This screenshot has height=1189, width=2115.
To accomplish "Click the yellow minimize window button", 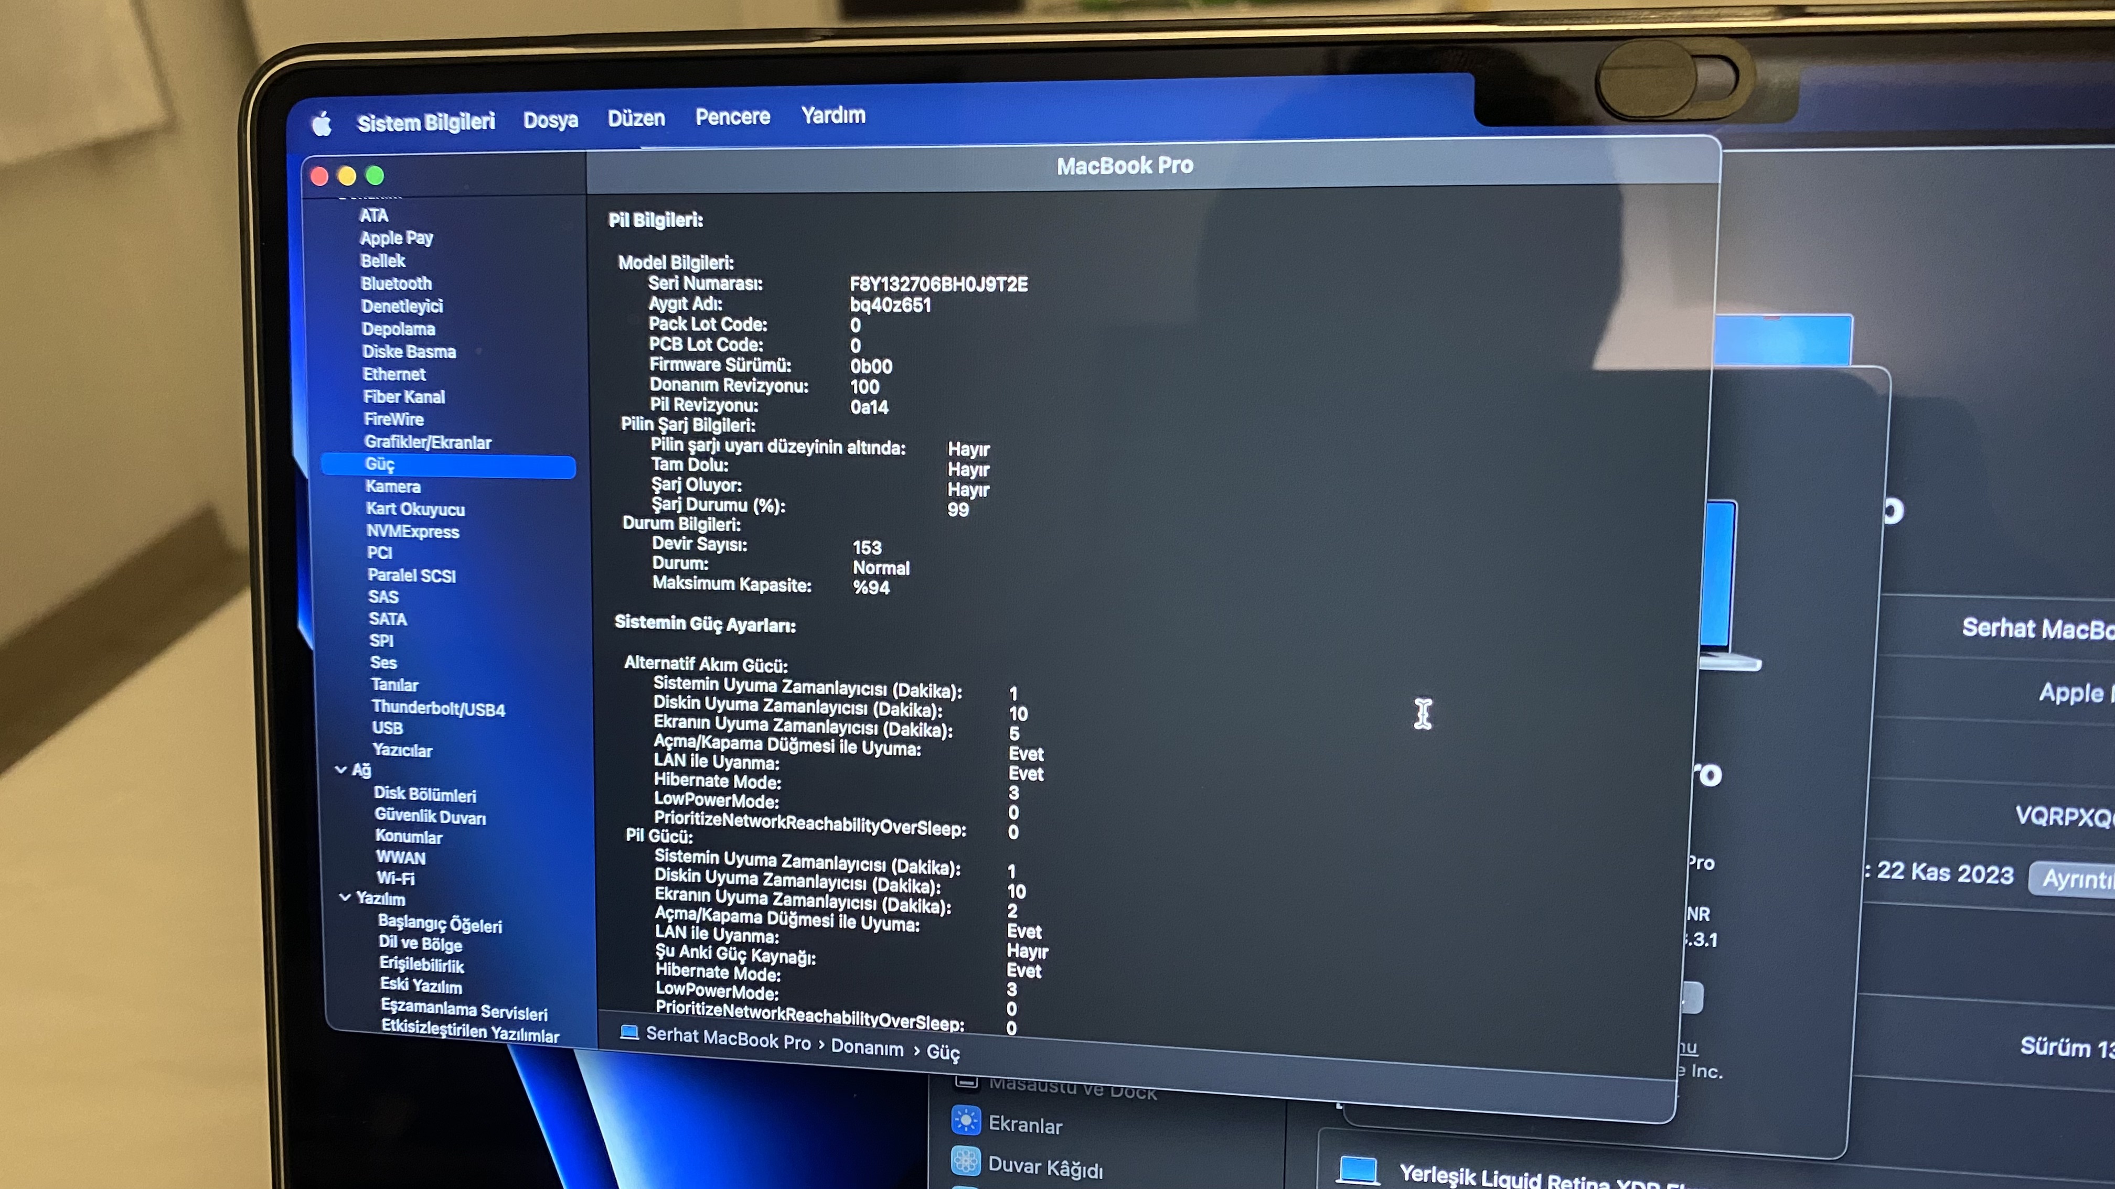I will 347,176.
